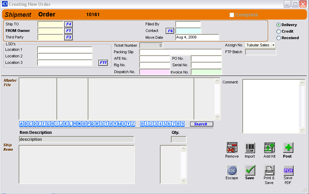Click the ESC Escape button

click(232, 170)
